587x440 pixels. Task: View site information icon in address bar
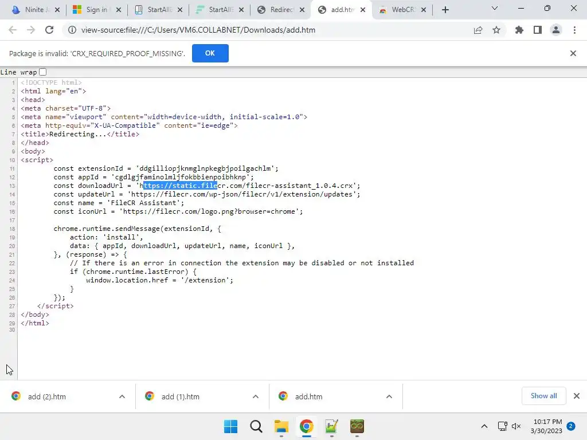(72, 30)
